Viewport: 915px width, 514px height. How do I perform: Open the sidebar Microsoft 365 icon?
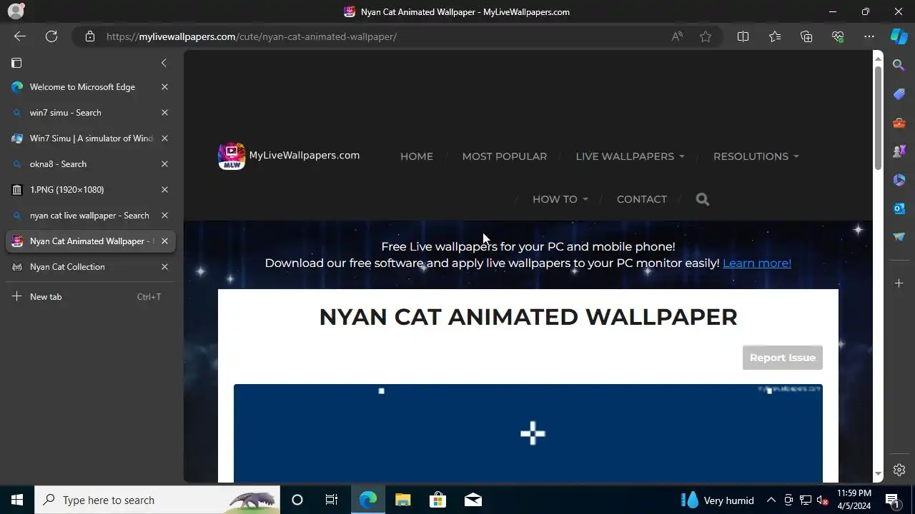pyautogui.click(x=899, y=180)
